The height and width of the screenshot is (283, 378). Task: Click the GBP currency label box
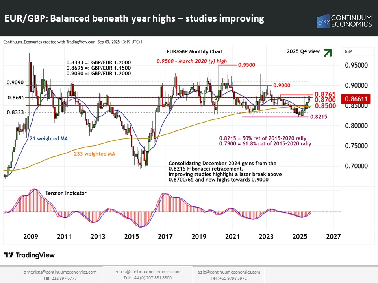click(358, 51)
